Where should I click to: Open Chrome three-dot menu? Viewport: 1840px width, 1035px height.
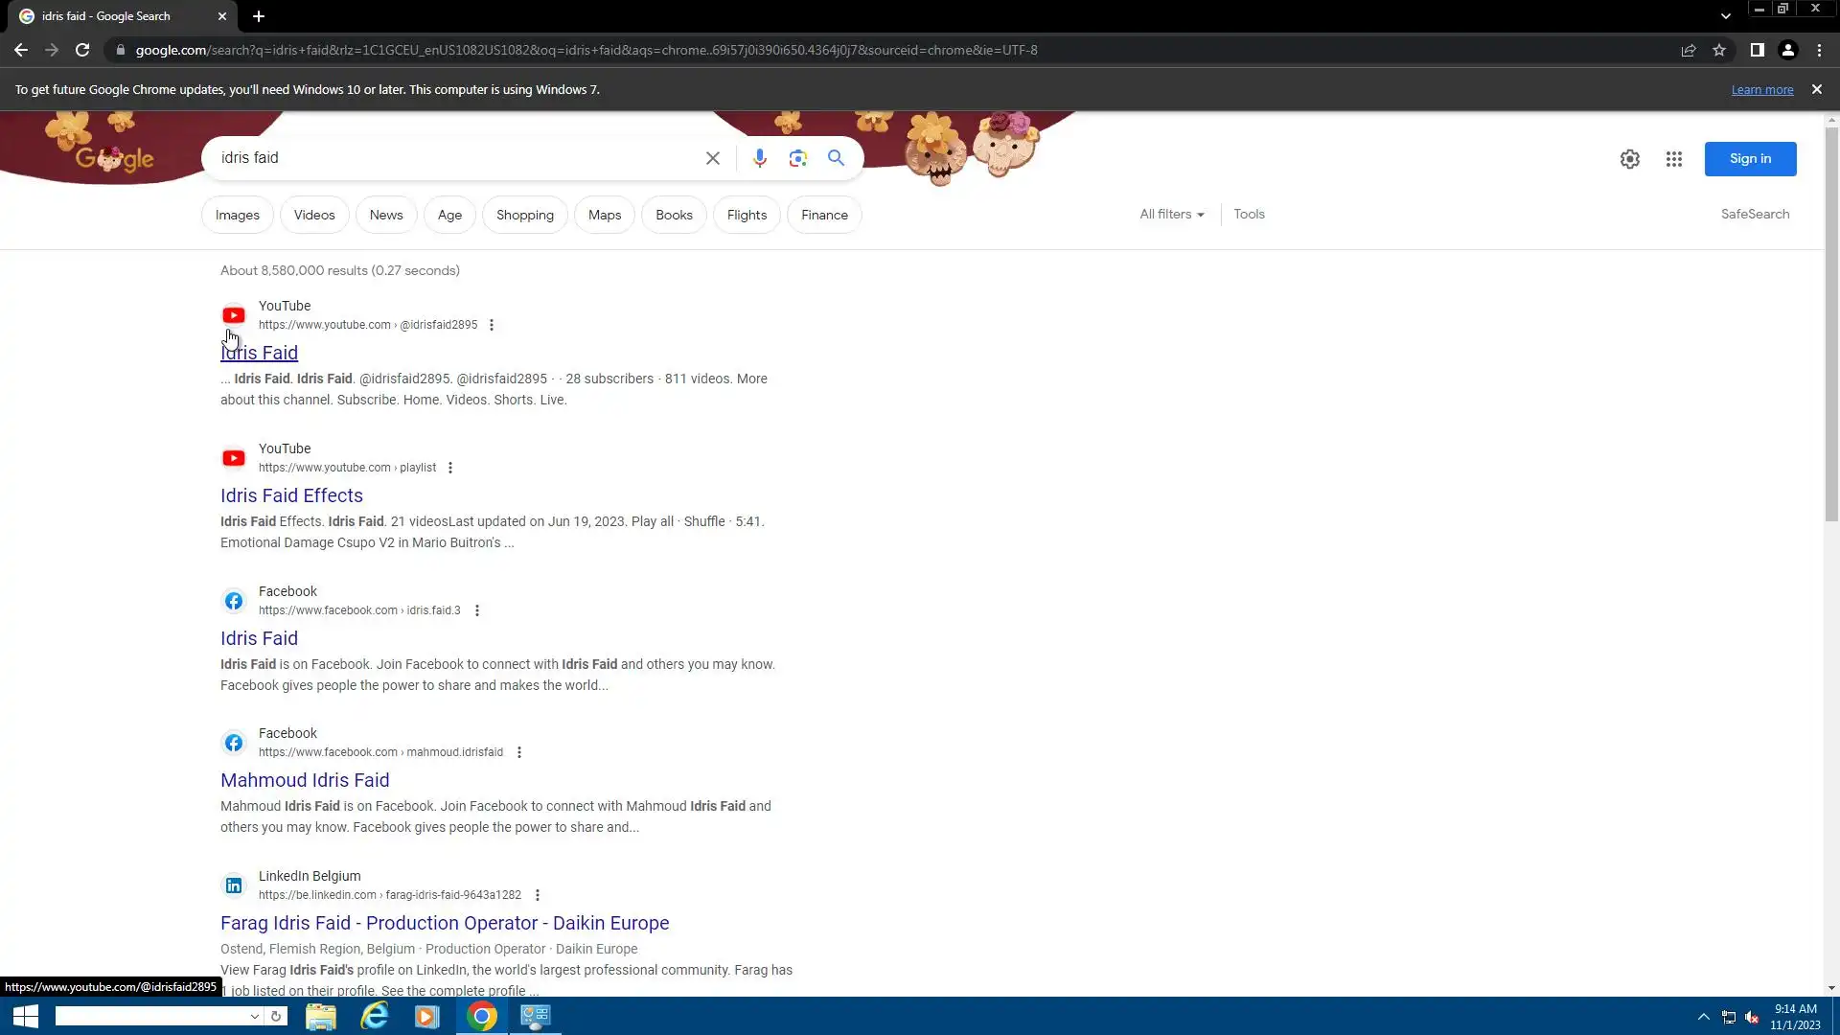click(1819, 50)
